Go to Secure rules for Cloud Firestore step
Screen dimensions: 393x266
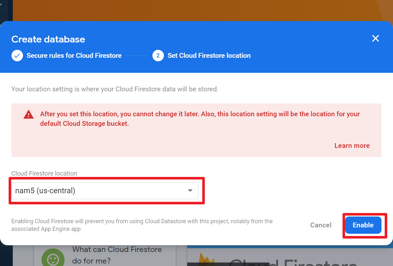[x=74, y=56]
